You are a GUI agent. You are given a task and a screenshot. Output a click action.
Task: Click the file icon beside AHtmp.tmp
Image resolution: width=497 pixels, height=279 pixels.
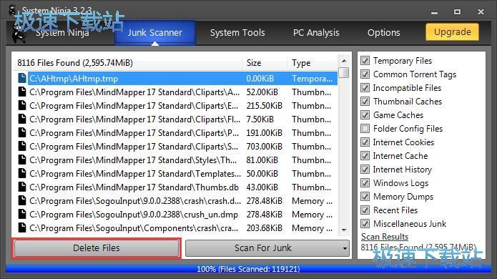point(22,78)
